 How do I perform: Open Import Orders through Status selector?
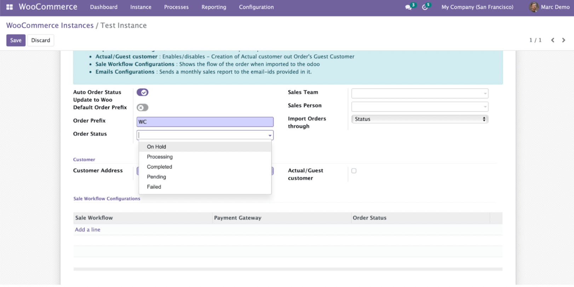point(419,119)
